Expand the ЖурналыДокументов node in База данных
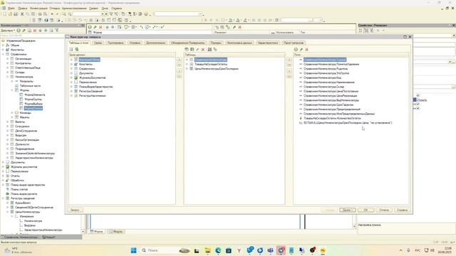The width and height of the screenshot is (456, 256). pyautogui.click(x=71, y=78)
